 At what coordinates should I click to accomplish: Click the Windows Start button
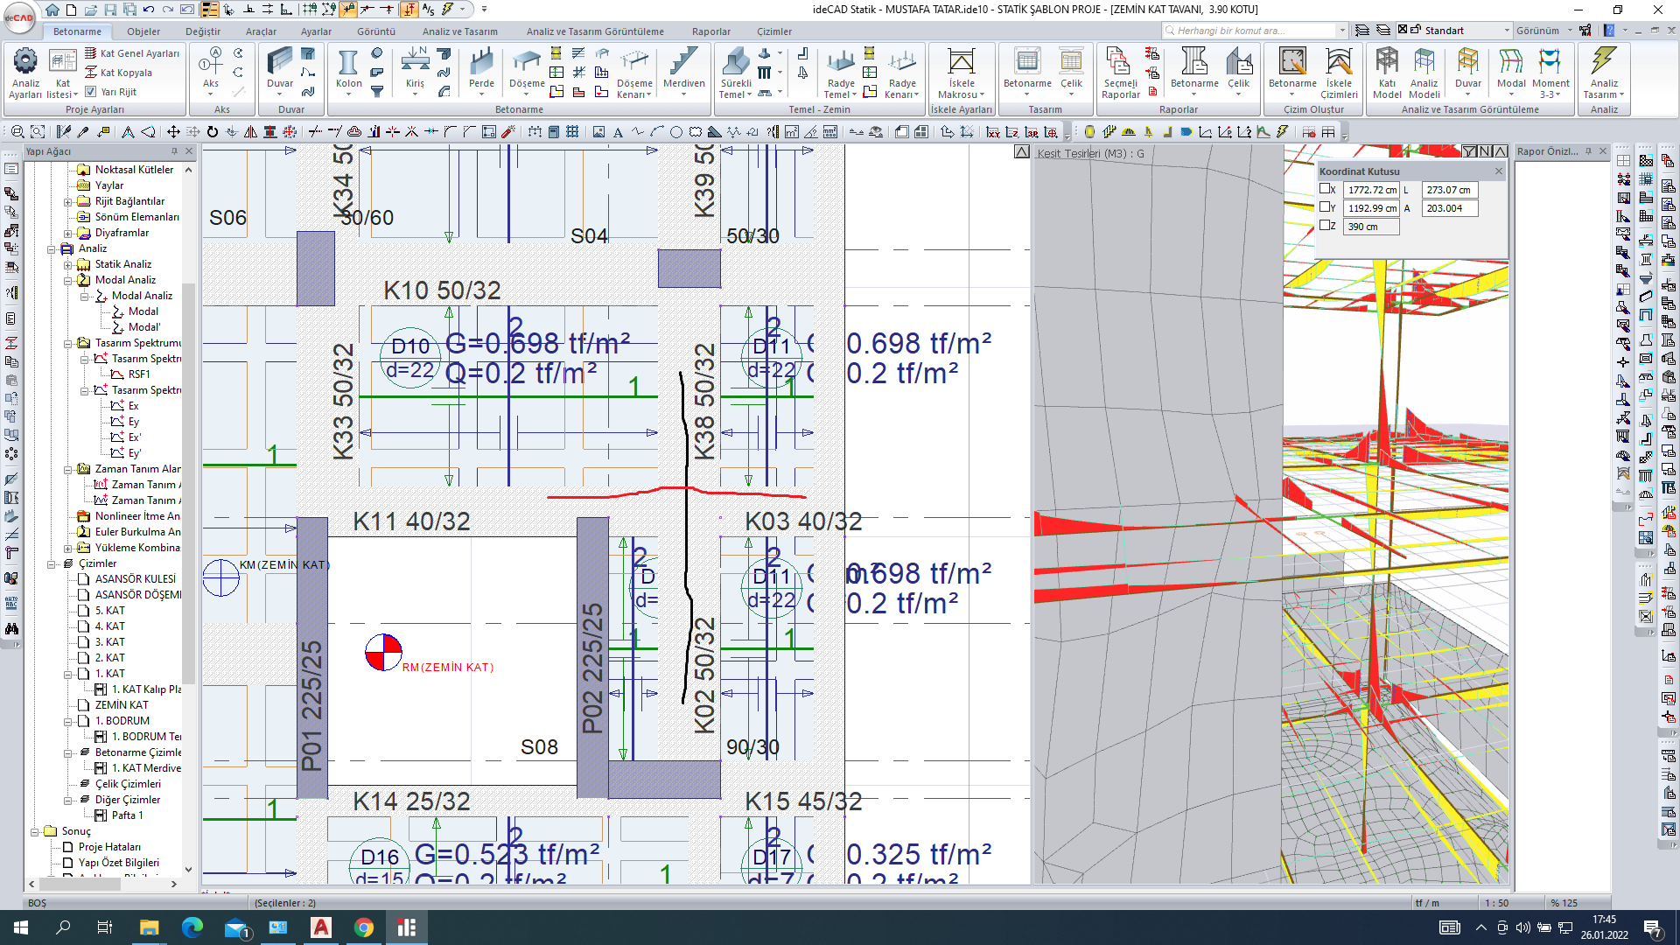click(21, 927)
